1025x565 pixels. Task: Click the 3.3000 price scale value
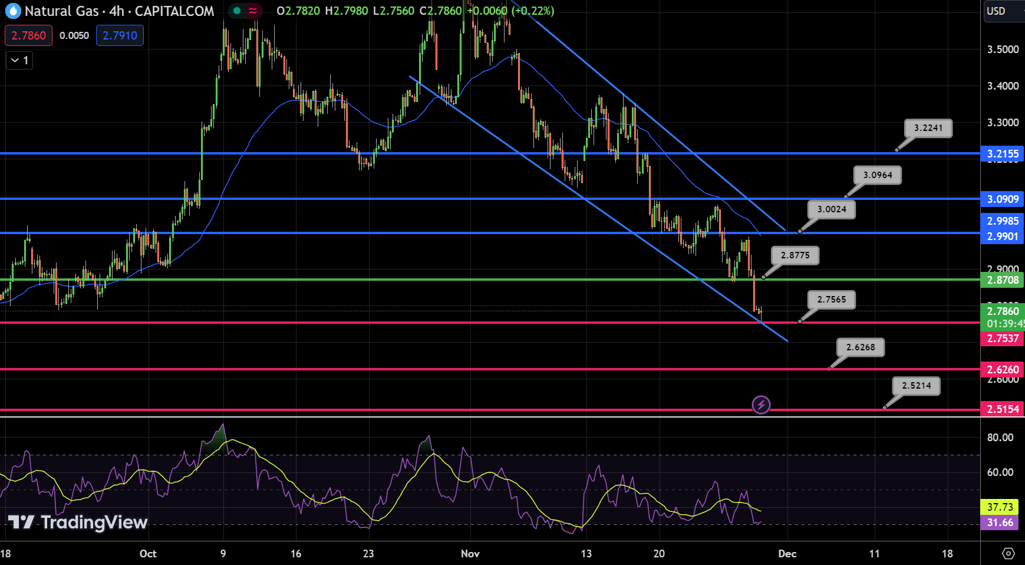click(1003, 123)
